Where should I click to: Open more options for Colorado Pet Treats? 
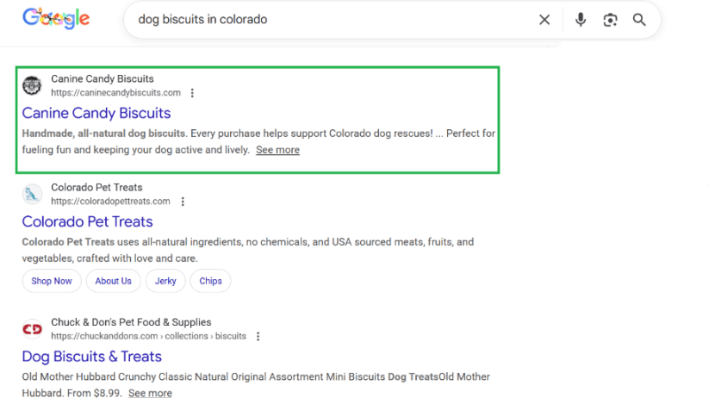point(183,202)
